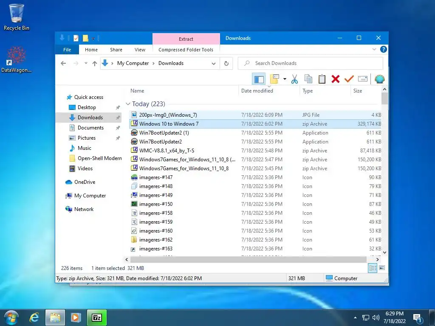Click inside Search Downloads field
This screenshot has height=326, width=435.
311,63
